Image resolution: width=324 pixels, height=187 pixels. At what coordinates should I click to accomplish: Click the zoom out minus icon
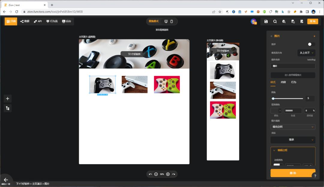tap(156, 174)
